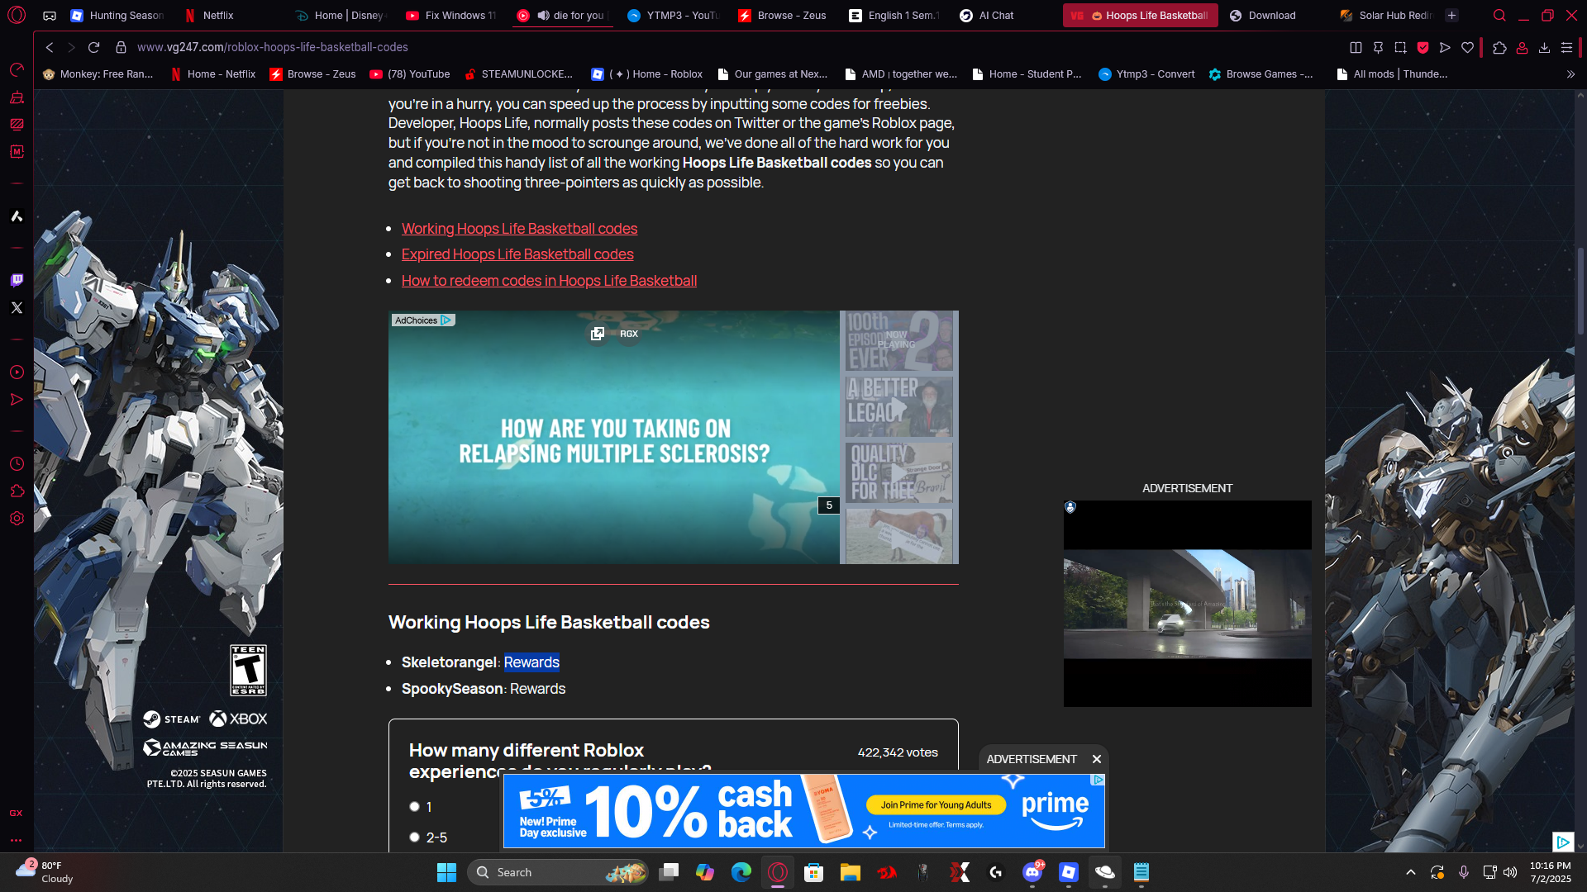Open the toolbar extensions cube icon

1499,48
